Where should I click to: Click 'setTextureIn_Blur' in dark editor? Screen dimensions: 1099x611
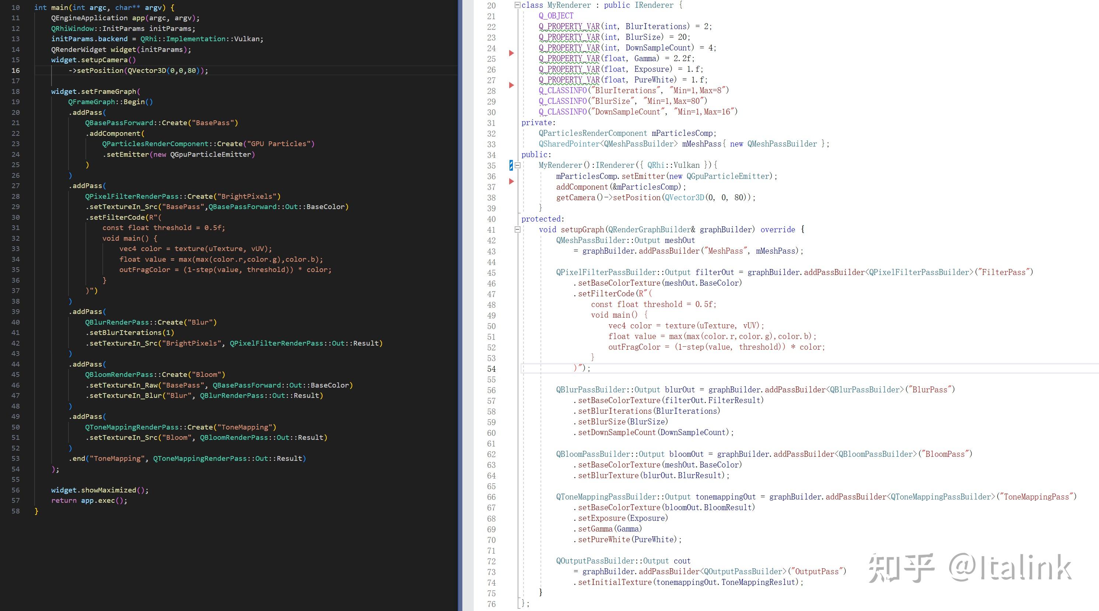[125, 395]
